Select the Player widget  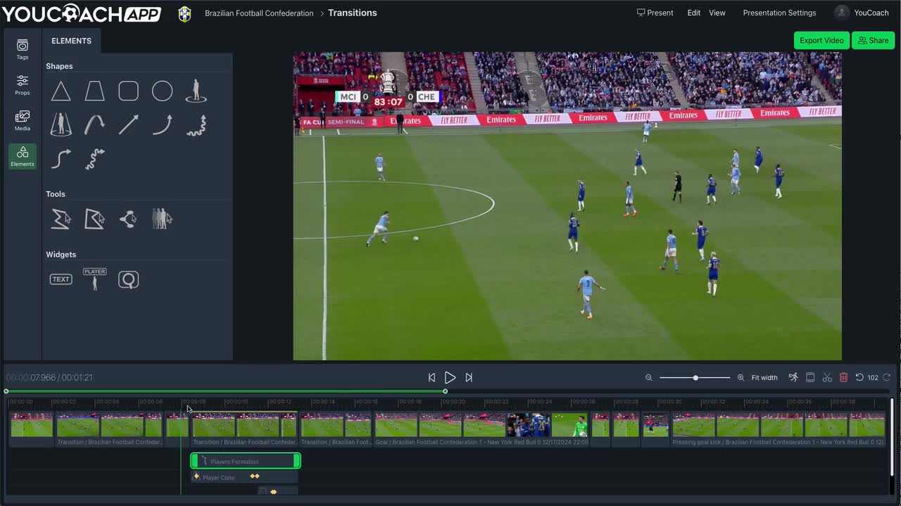click(94, 279)
